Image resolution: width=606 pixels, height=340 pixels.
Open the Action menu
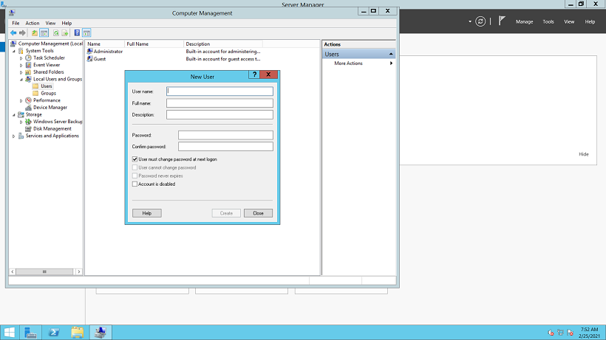click(x=33, y=23)
